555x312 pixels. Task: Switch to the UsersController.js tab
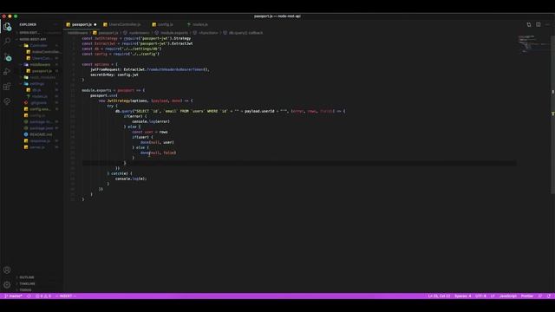[x=124, y=24]
